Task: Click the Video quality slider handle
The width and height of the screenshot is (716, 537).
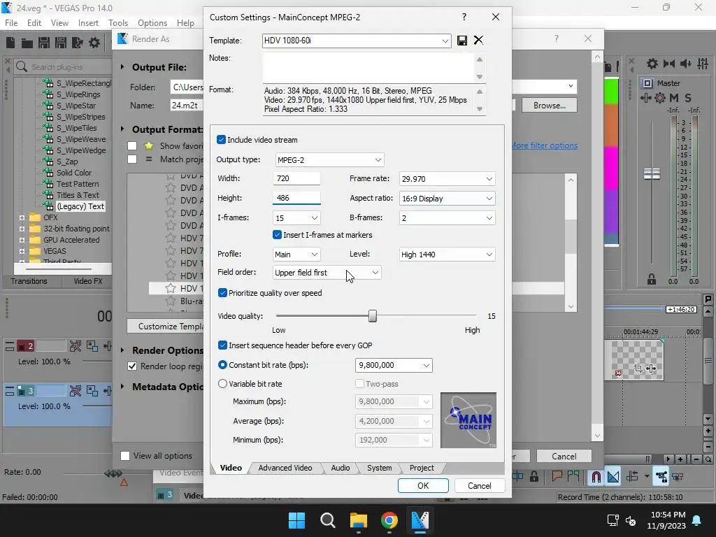Action: (373, 316)
